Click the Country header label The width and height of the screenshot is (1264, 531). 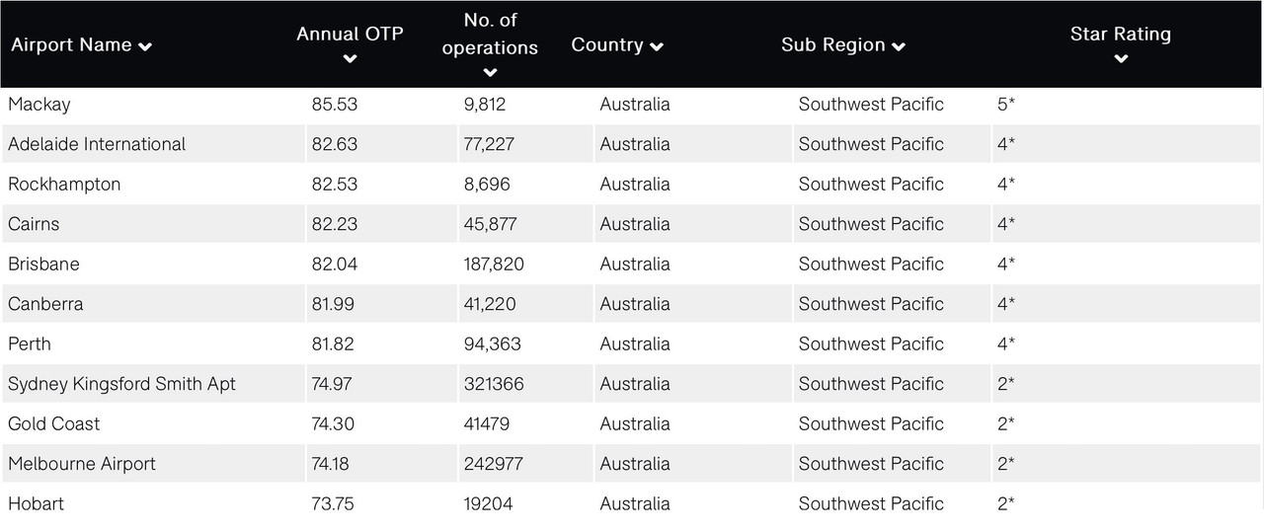pyautogui.click(x=607, y=45)
